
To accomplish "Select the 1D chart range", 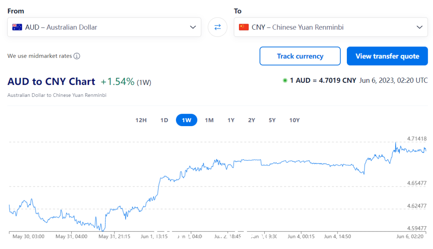I will [164, 120].
